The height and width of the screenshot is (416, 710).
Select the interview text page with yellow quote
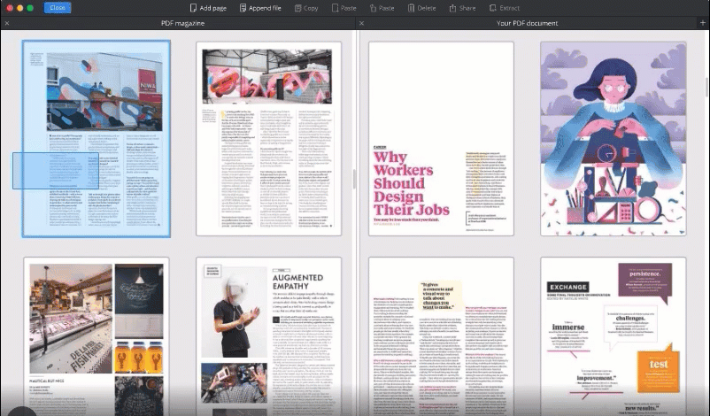tap(441, 336)
